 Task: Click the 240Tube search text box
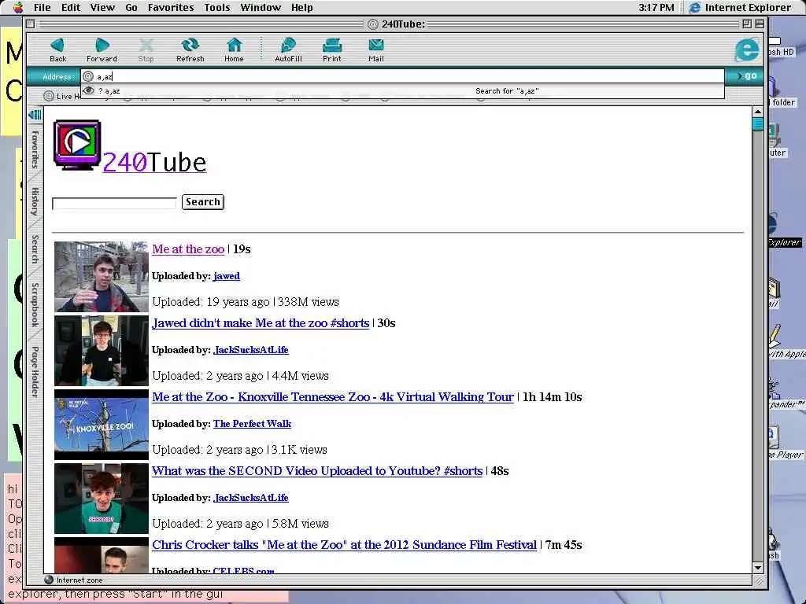coord(114,203)
